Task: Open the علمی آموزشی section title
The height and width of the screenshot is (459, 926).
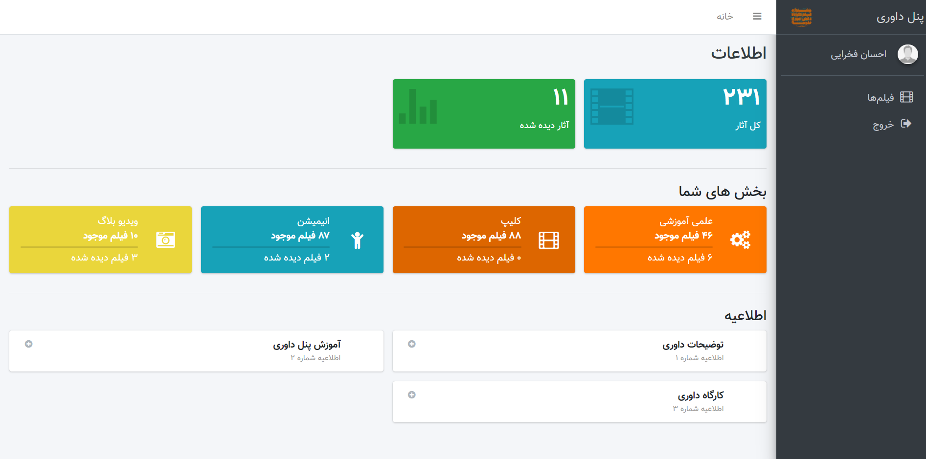Action: tap(686, 221)
